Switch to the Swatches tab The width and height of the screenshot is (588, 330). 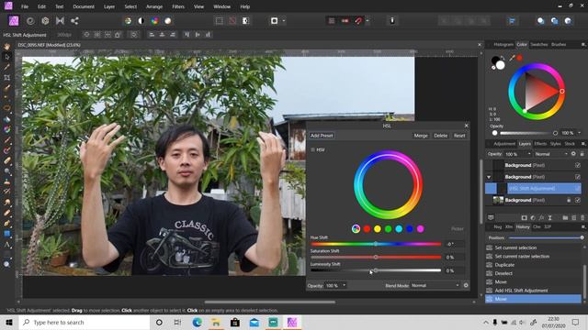[539, 45]
